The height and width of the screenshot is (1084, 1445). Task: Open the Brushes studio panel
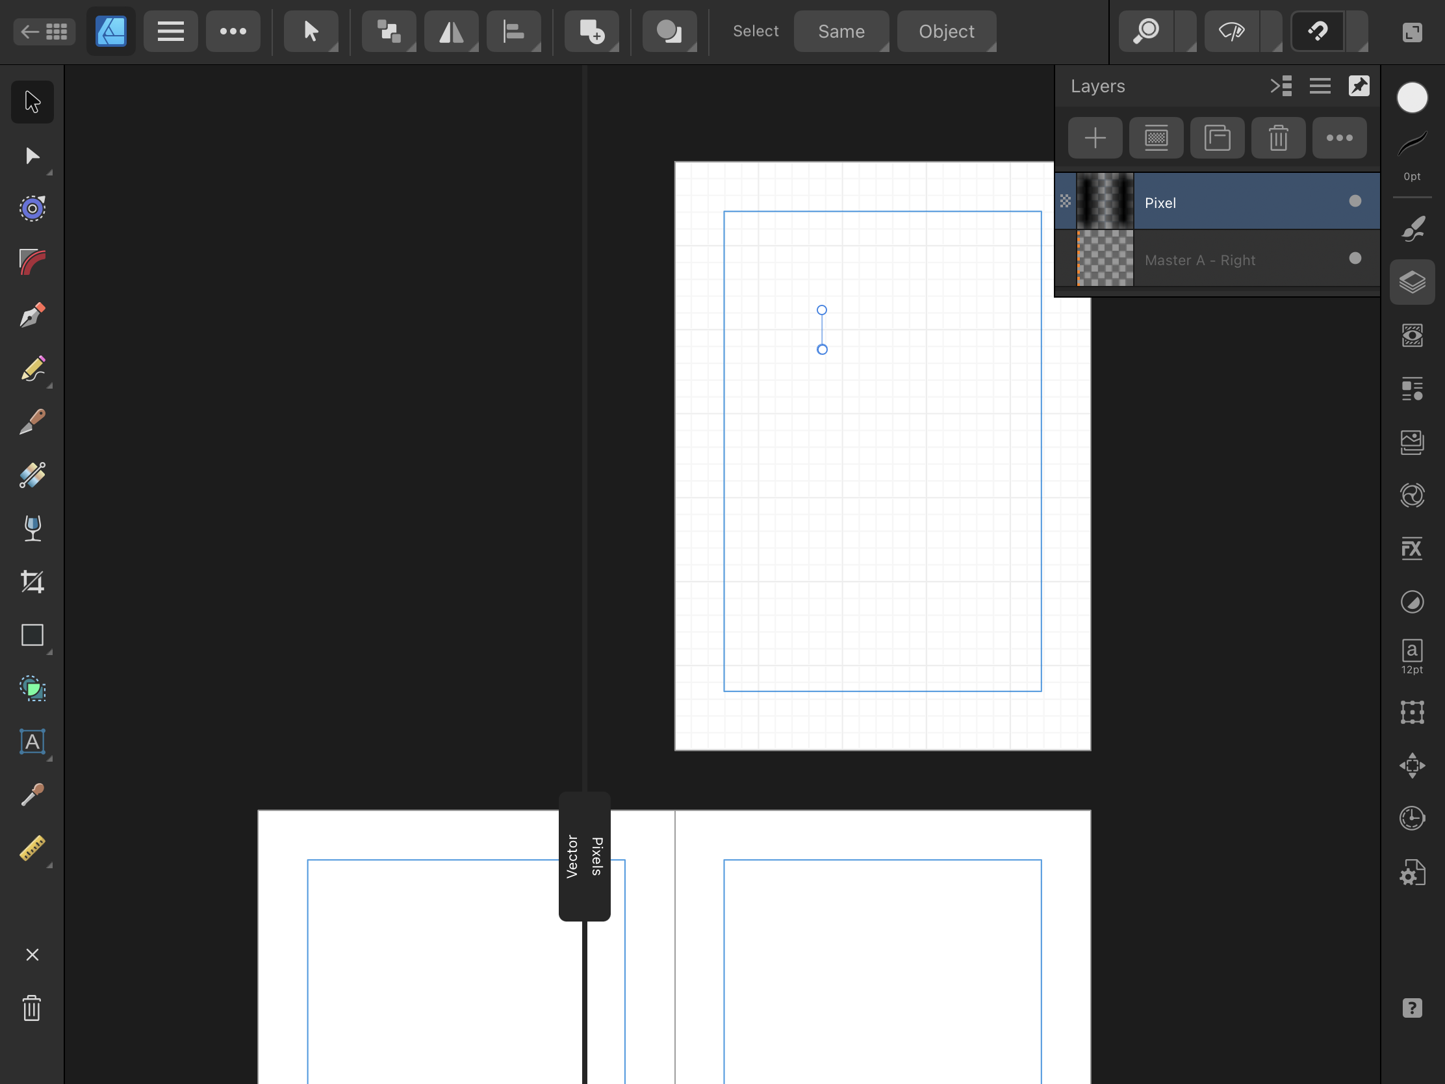click(x=1413, y=229)
